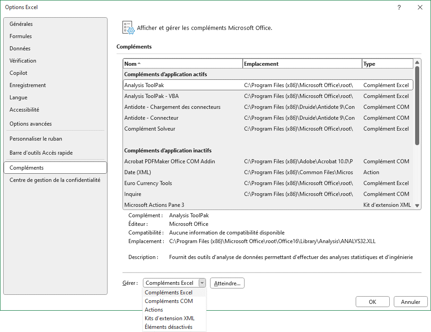Open the Générales category
The height and width of the screenshot is (332, 431).
pos(55,24)
